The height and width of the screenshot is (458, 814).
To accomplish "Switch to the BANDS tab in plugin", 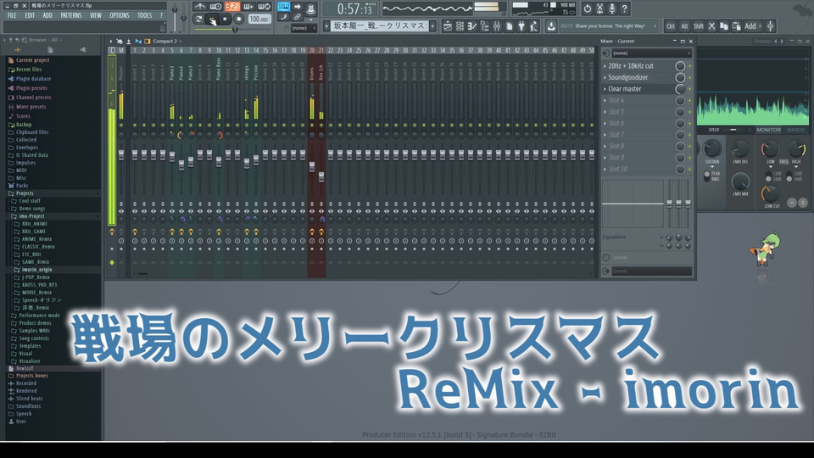I will click(x=795, y=130).
